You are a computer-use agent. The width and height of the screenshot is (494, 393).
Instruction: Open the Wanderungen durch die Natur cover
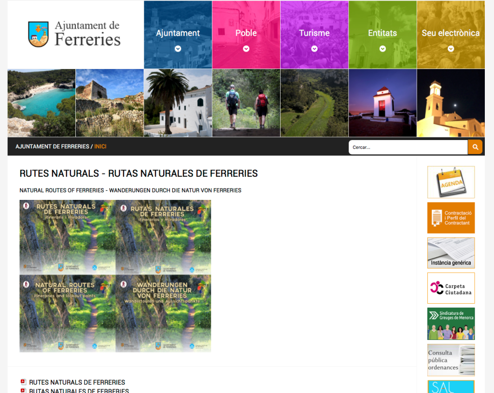[x=163, y=313]
